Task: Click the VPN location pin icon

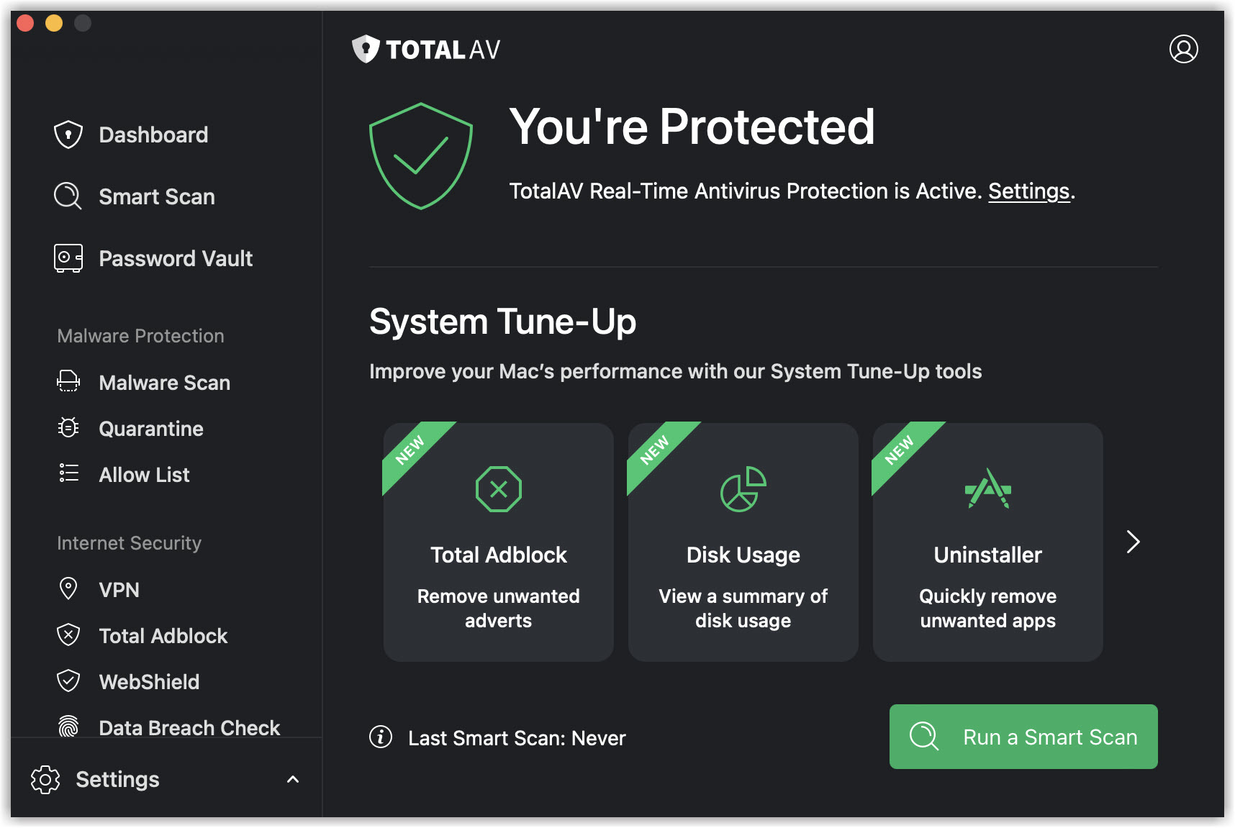Action: 68,588
